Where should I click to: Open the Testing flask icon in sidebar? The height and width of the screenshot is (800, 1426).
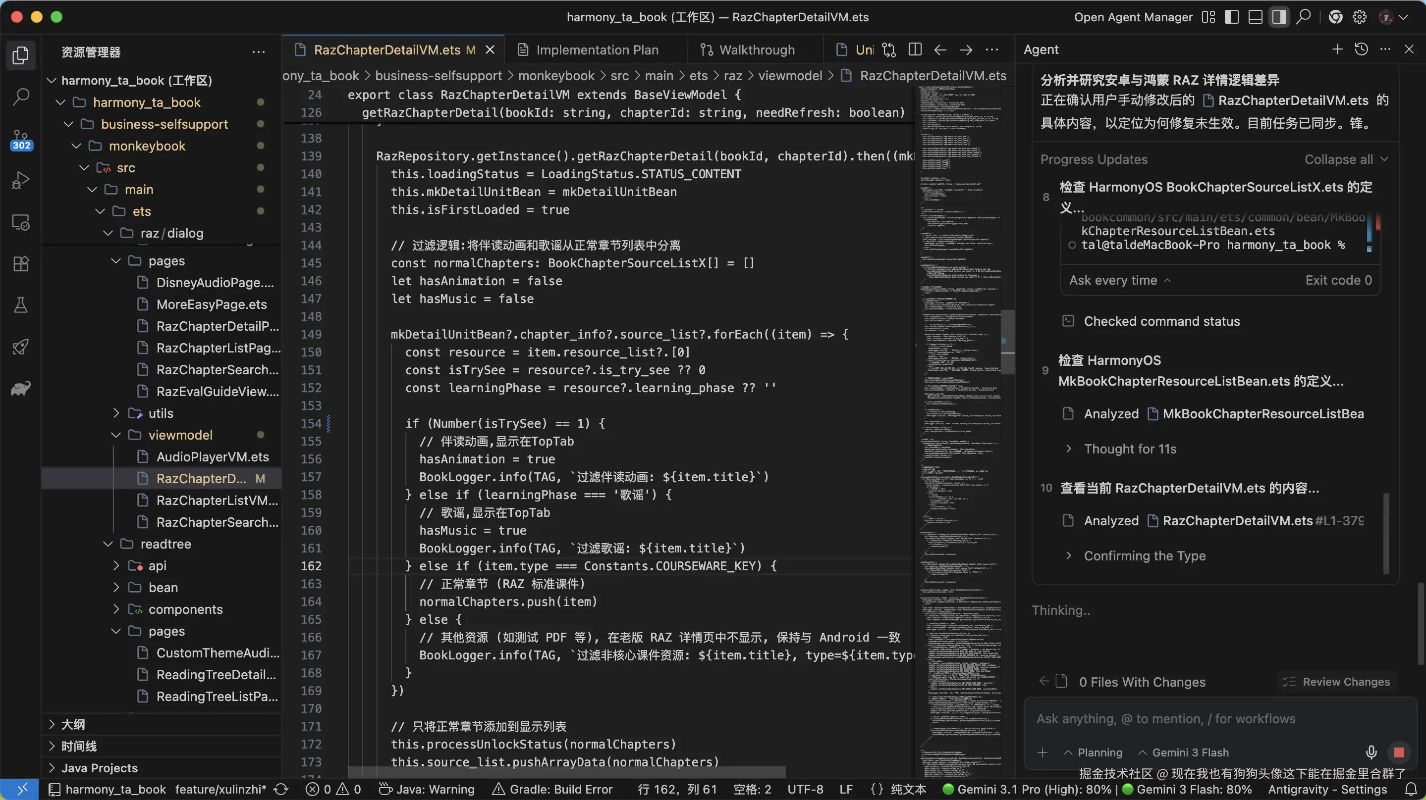point(22,305)
